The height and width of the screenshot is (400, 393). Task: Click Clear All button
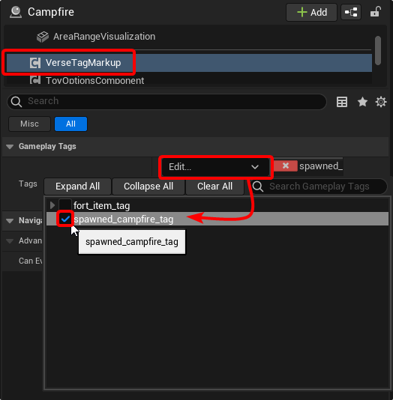[214, 187]
